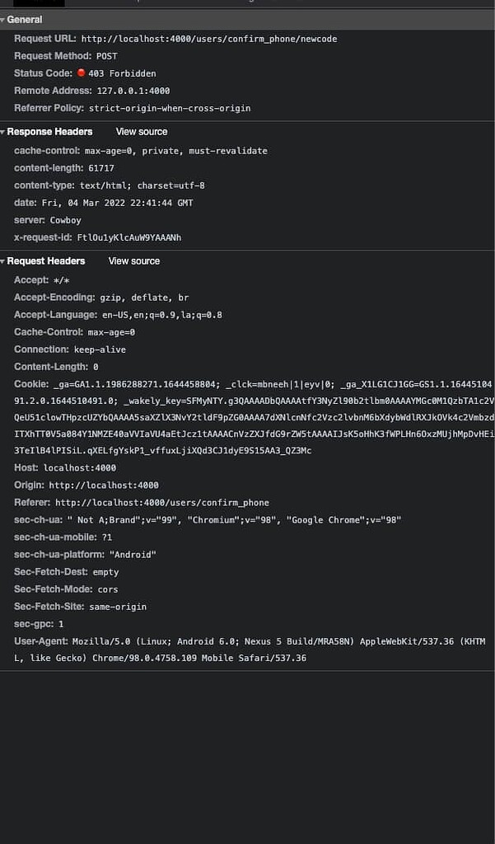Click the x-request-id header value
The image size is (495, 844).
coord(129,237)
